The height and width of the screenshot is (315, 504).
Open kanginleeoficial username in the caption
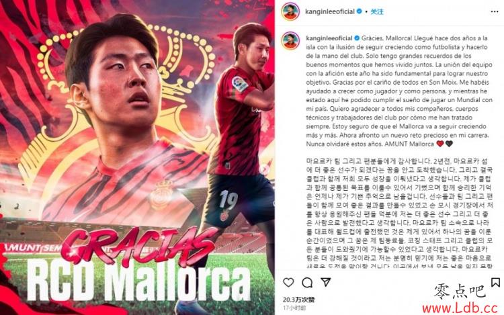point(329,38)
